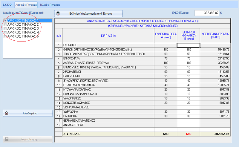The width and height of the screenshot is (239, 147).
Task: Click the ΕΚΚΟ Πίνακα value field
Action: pyautogui.click(x=207, y=13)
